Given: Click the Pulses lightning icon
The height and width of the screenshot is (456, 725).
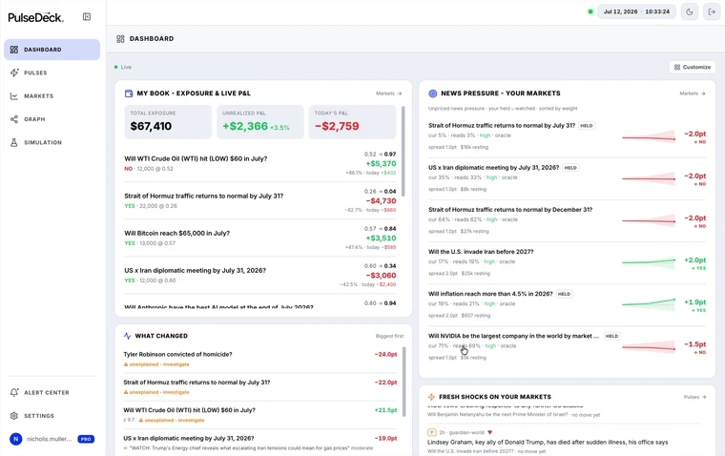Looking at the screenshot, I should (x=14, y=73).
